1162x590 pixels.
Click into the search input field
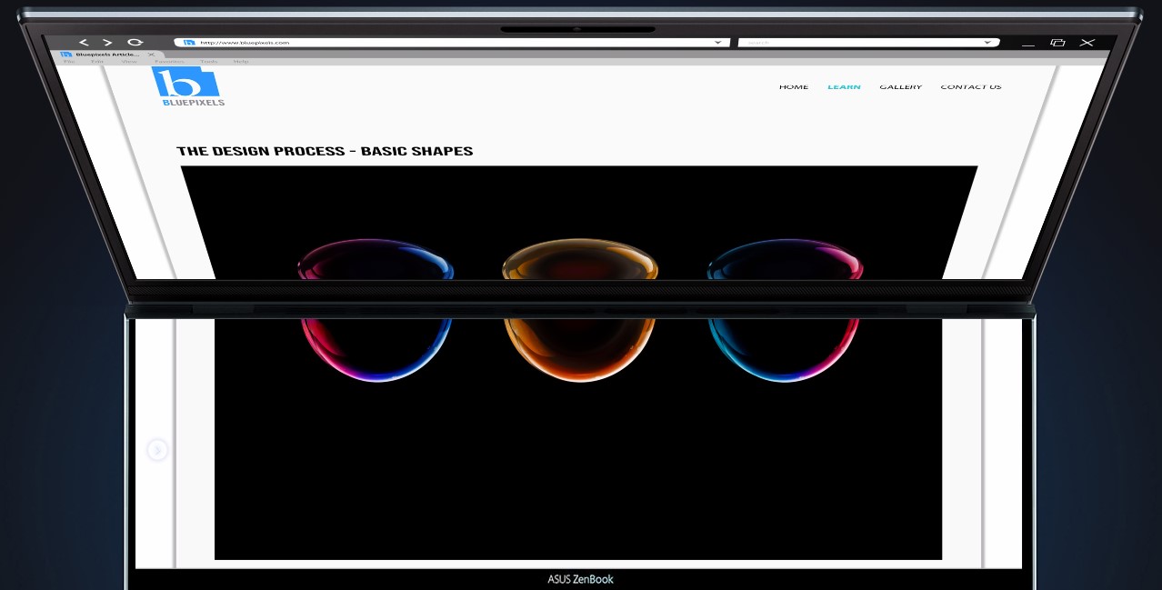(x=859, y=43)
